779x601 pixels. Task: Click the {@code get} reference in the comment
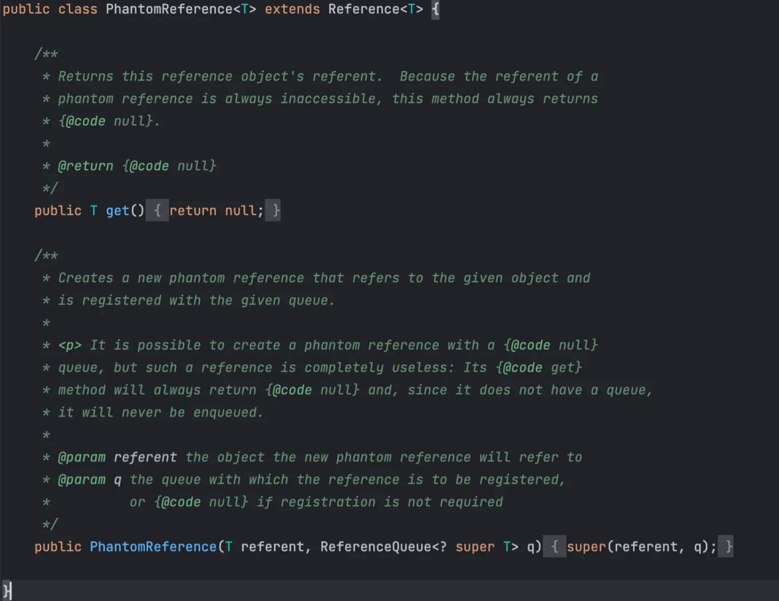point(538,368)
